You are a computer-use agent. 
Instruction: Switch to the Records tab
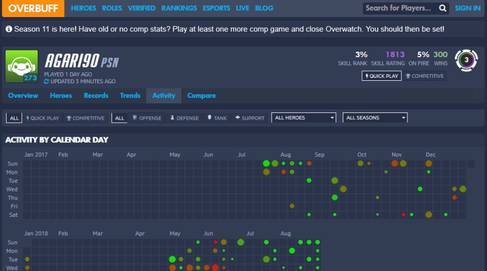(x=96, y=95)
